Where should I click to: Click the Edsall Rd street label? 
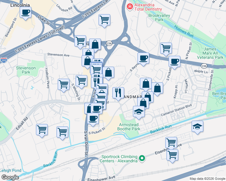pyautogui.click(x=22, y=124)
